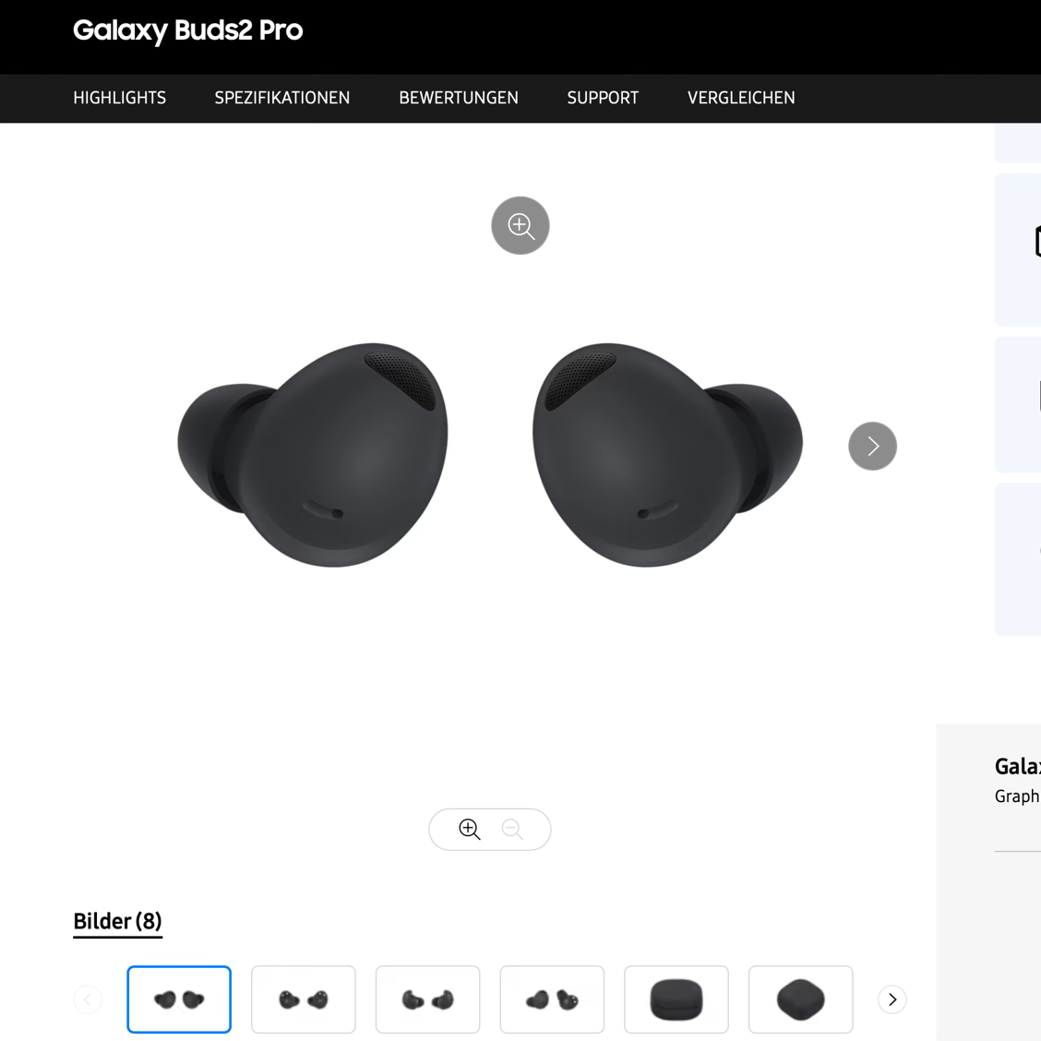Zoom in using the plus magnifier in the pill control
The image size is (1041, 1041).
click(470, 829)
